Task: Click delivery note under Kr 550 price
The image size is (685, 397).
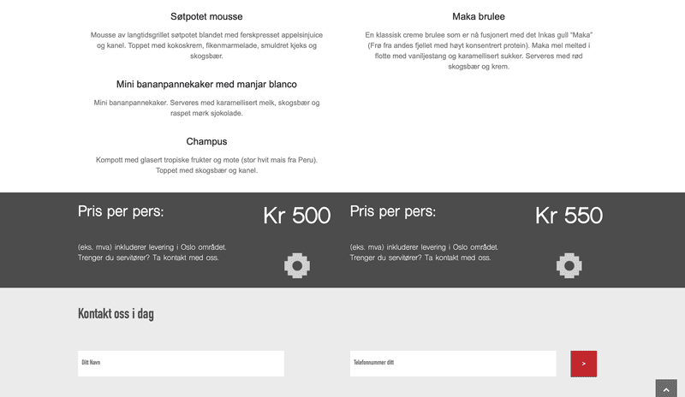Action: [x=424, y=252]
